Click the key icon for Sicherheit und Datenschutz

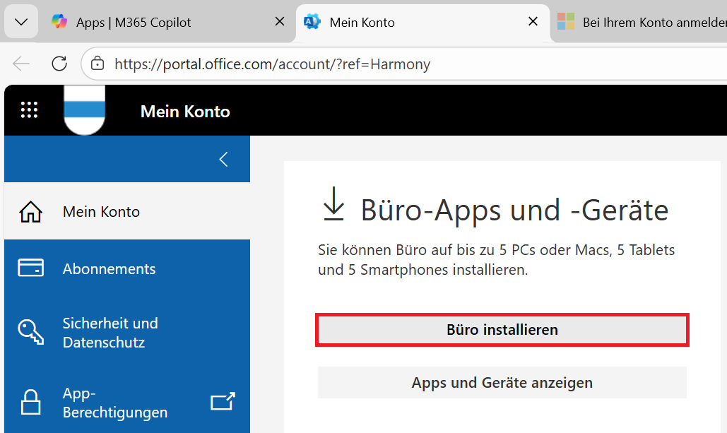point(31,333)
